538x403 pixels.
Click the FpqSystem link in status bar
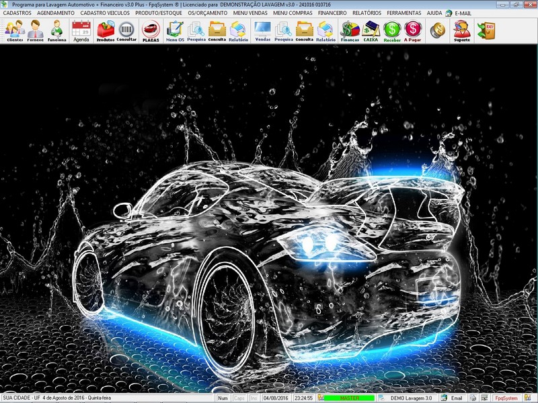(x=506, y=398)
